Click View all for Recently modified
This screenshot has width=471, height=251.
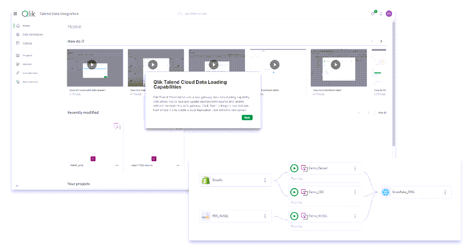click(x=382, y=112)
